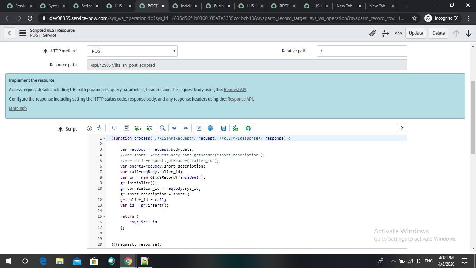
Task: Click the Update button
Action: (415, 33)
